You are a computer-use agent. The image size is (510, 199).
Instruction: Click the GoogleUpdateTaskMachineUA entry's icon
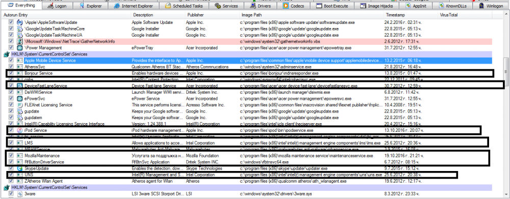click(19, 35)
